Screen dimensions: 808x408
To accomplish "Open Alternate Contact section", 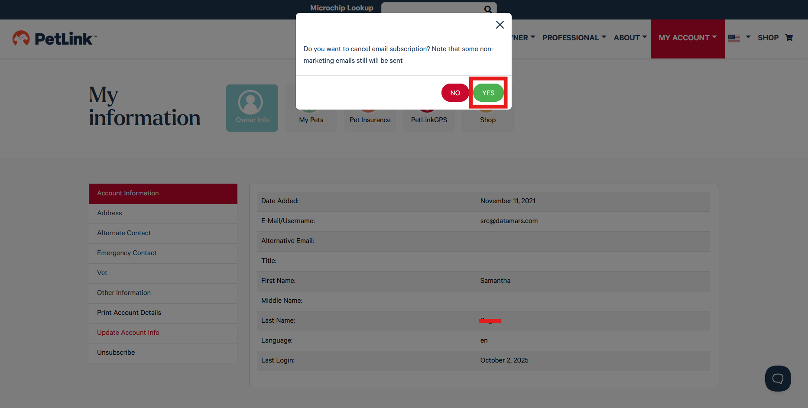I will [163, 233].
